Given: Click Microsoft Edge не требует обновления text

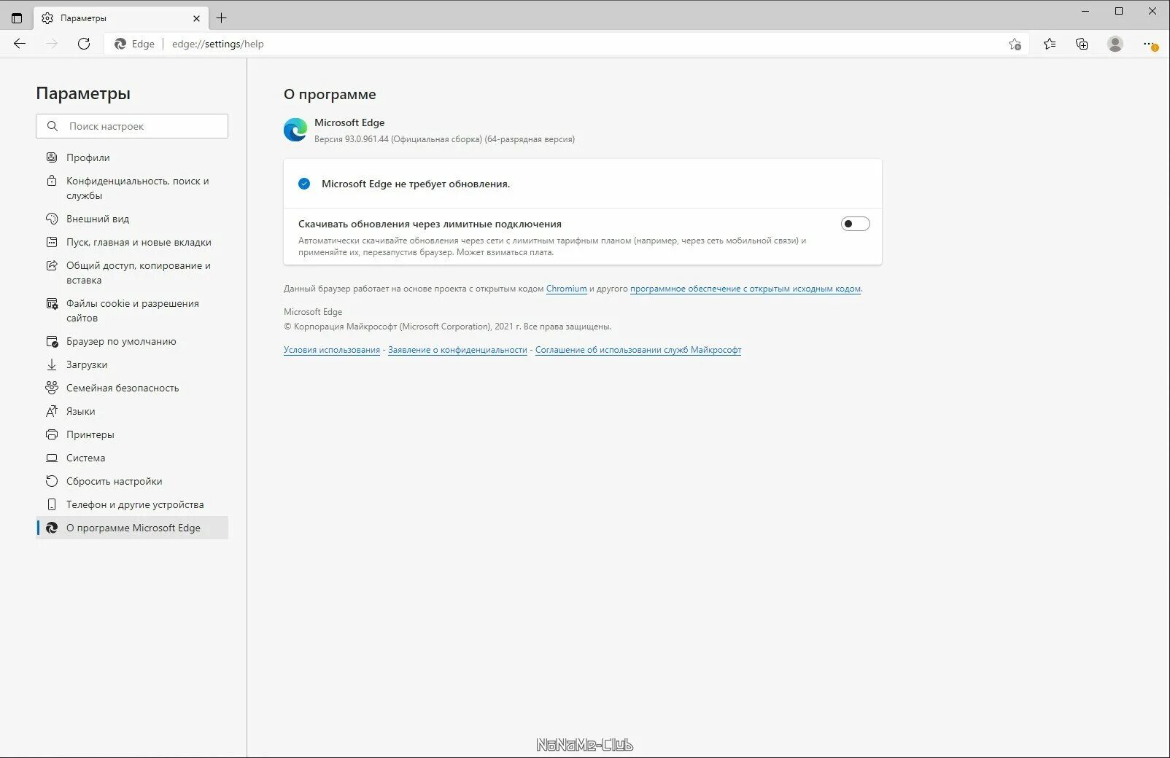Looking at the screenshot, I should 416,184.
